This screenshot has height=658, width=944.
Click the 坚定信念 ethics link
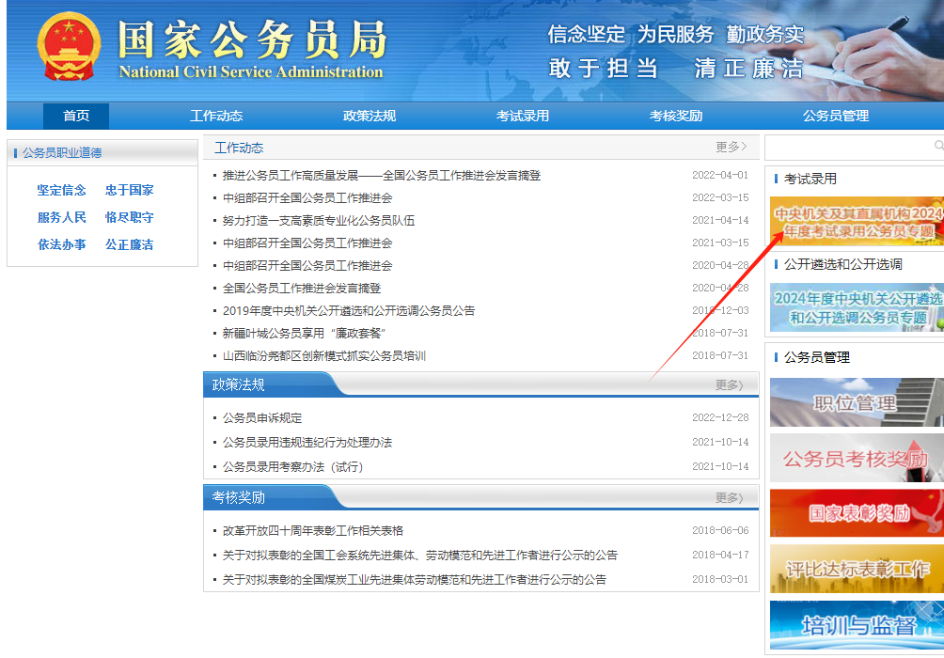(61, 190)
